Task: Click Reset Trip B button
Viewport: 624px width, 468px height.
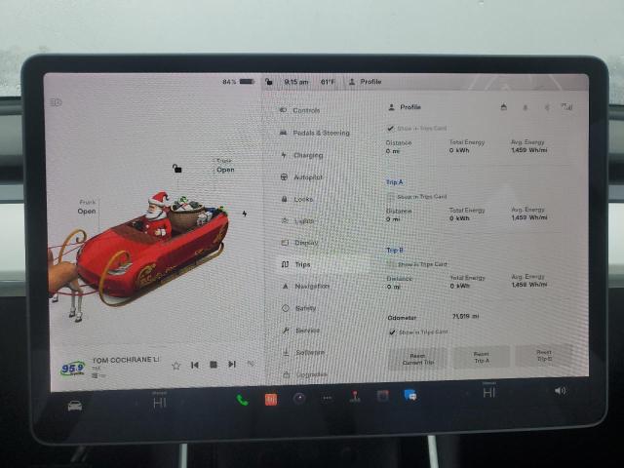Action: [544, 355]
